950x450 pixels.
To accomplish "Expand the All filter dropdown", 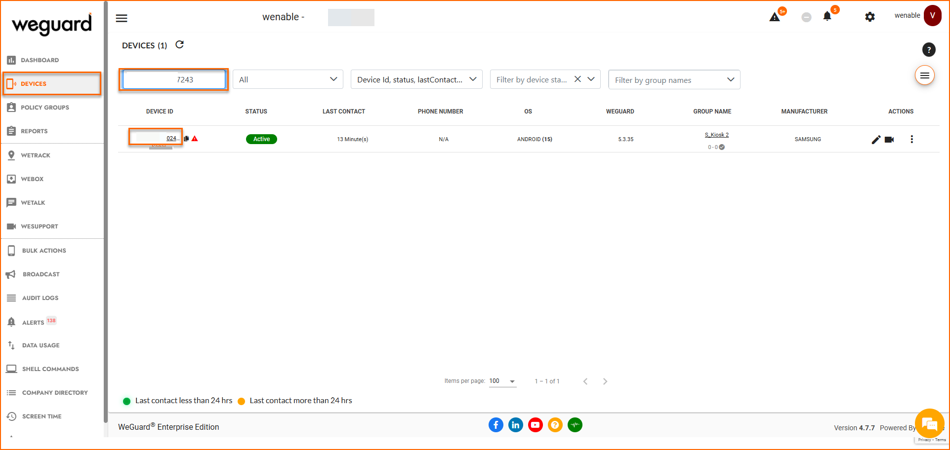I will tap(288, 79).
